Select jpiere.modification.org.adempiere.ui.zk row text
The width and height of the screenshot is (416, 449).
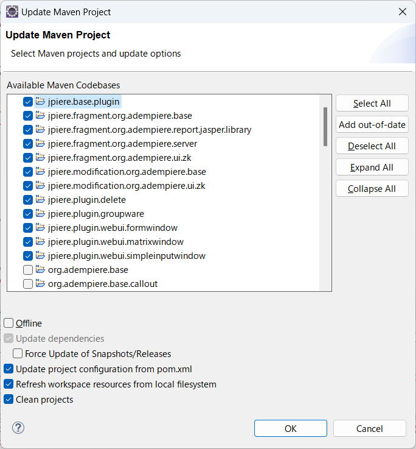coord(127,186)
